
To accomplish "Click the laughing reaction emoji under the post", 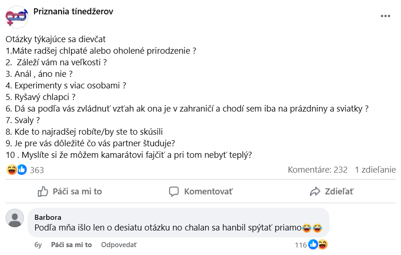I will coord(12,170).
